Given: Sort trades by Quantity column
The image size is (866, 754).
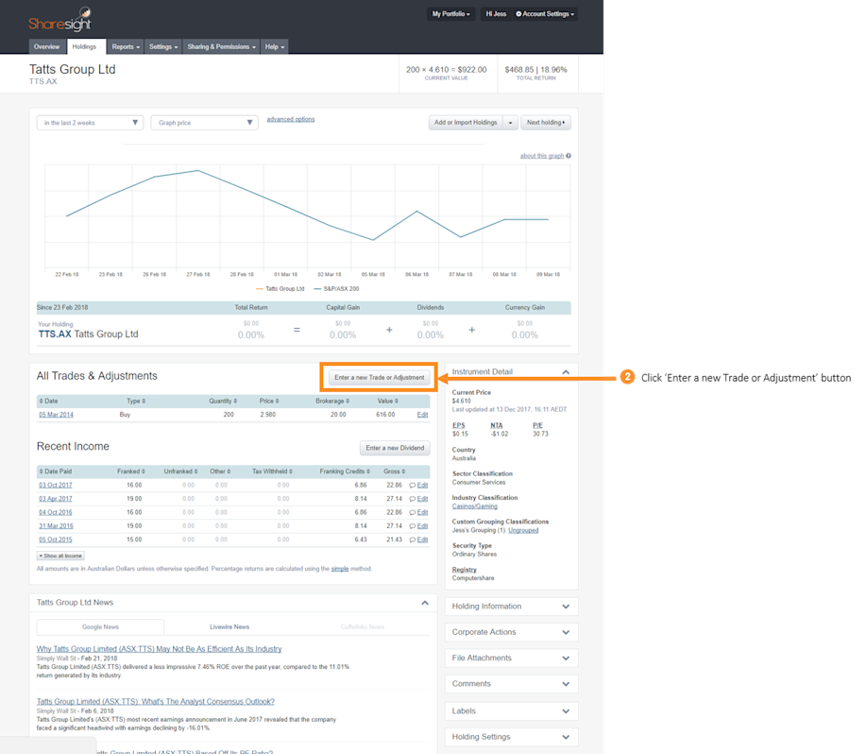Looking at the screenshot, I should coord(223,401).
